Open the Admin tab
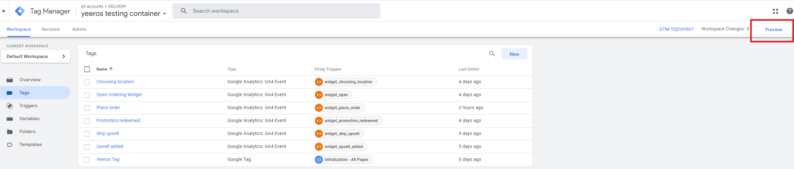 79,29
